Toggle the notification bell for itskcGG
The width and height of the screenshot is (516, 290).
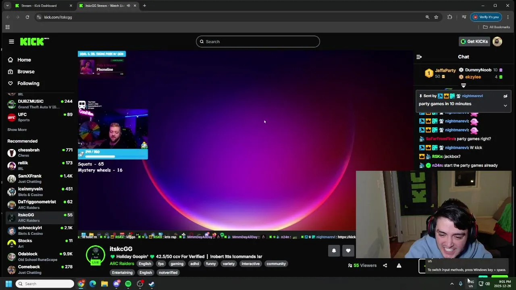pyautogui.click(x=334, y=251)
